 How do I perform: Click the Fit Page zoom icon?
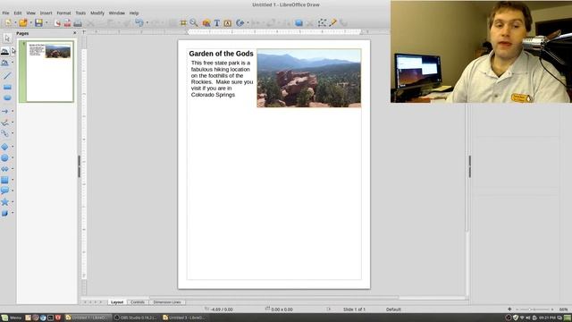click(x=509, y=309)
